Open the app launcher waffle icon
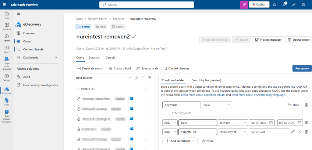 click(x=5, y=5)
